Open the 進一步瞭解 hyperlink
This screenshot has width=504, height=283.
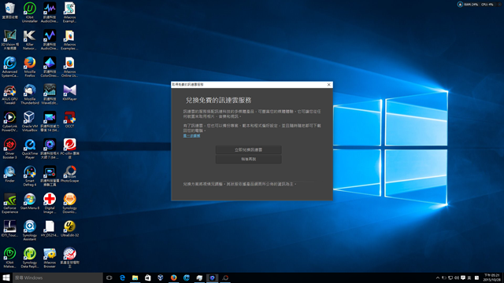pos(191,136)
